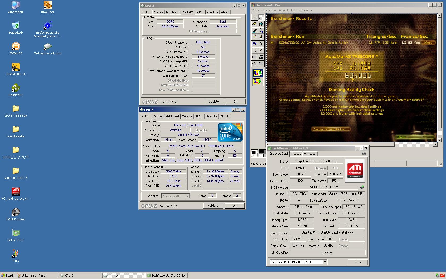Open the 3DMark2001 SE desktop icon
The height and width of the screenshot is (279, 446).
[x=16, y=69]
